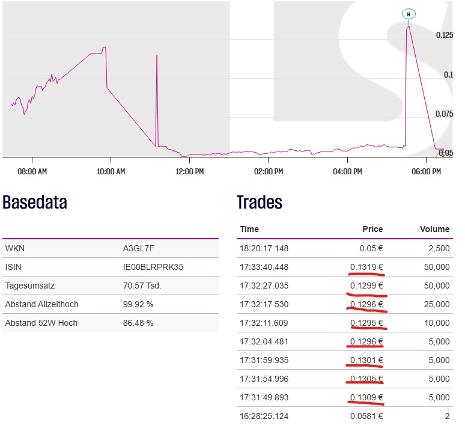Image resolution: width=465 pixels, height=434 pixels.
Task: Click the WKN value A3GL7F
Action: click(x=139, y=248)
